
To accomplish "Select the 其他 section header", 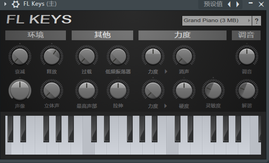I will 102,35.
